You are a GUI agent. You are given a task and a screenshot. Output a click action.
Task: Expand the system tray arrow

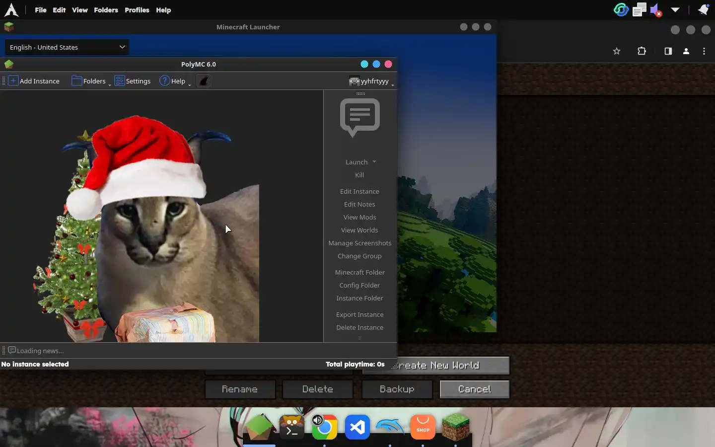675,9
